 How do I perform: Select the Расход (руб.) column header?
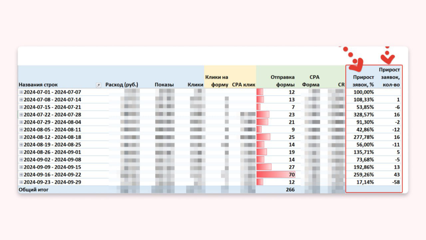point(122,85)
